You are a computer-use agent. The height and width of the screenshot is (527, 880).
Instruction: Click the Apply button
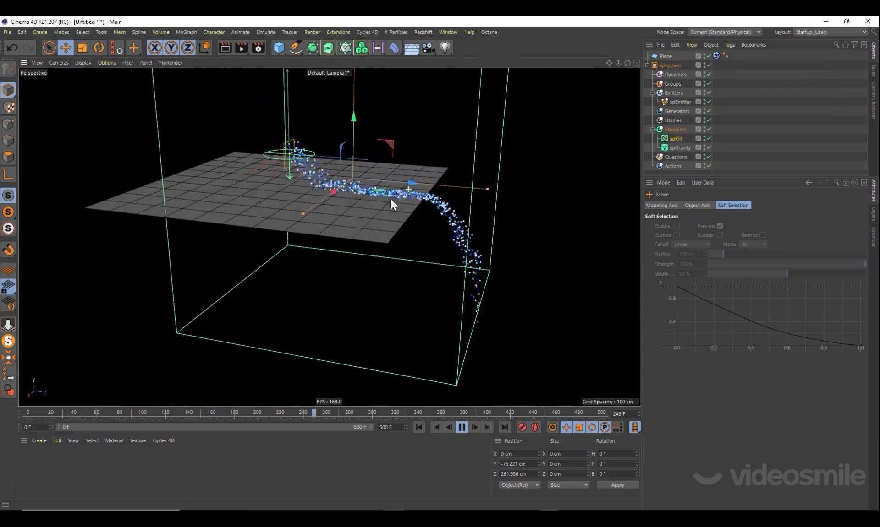coord(617,485)
